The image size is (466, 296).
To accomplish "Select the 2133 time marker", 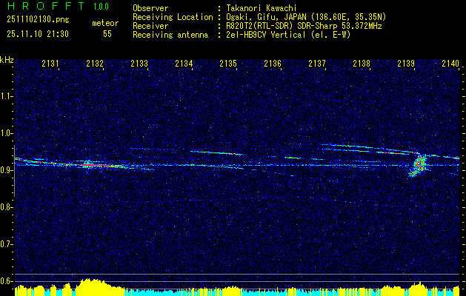I will tap(139, 63).
